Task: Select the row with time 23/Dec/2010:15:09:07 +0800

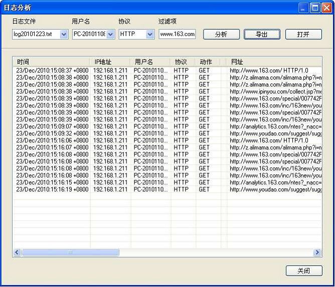Action: pos(167,127)
